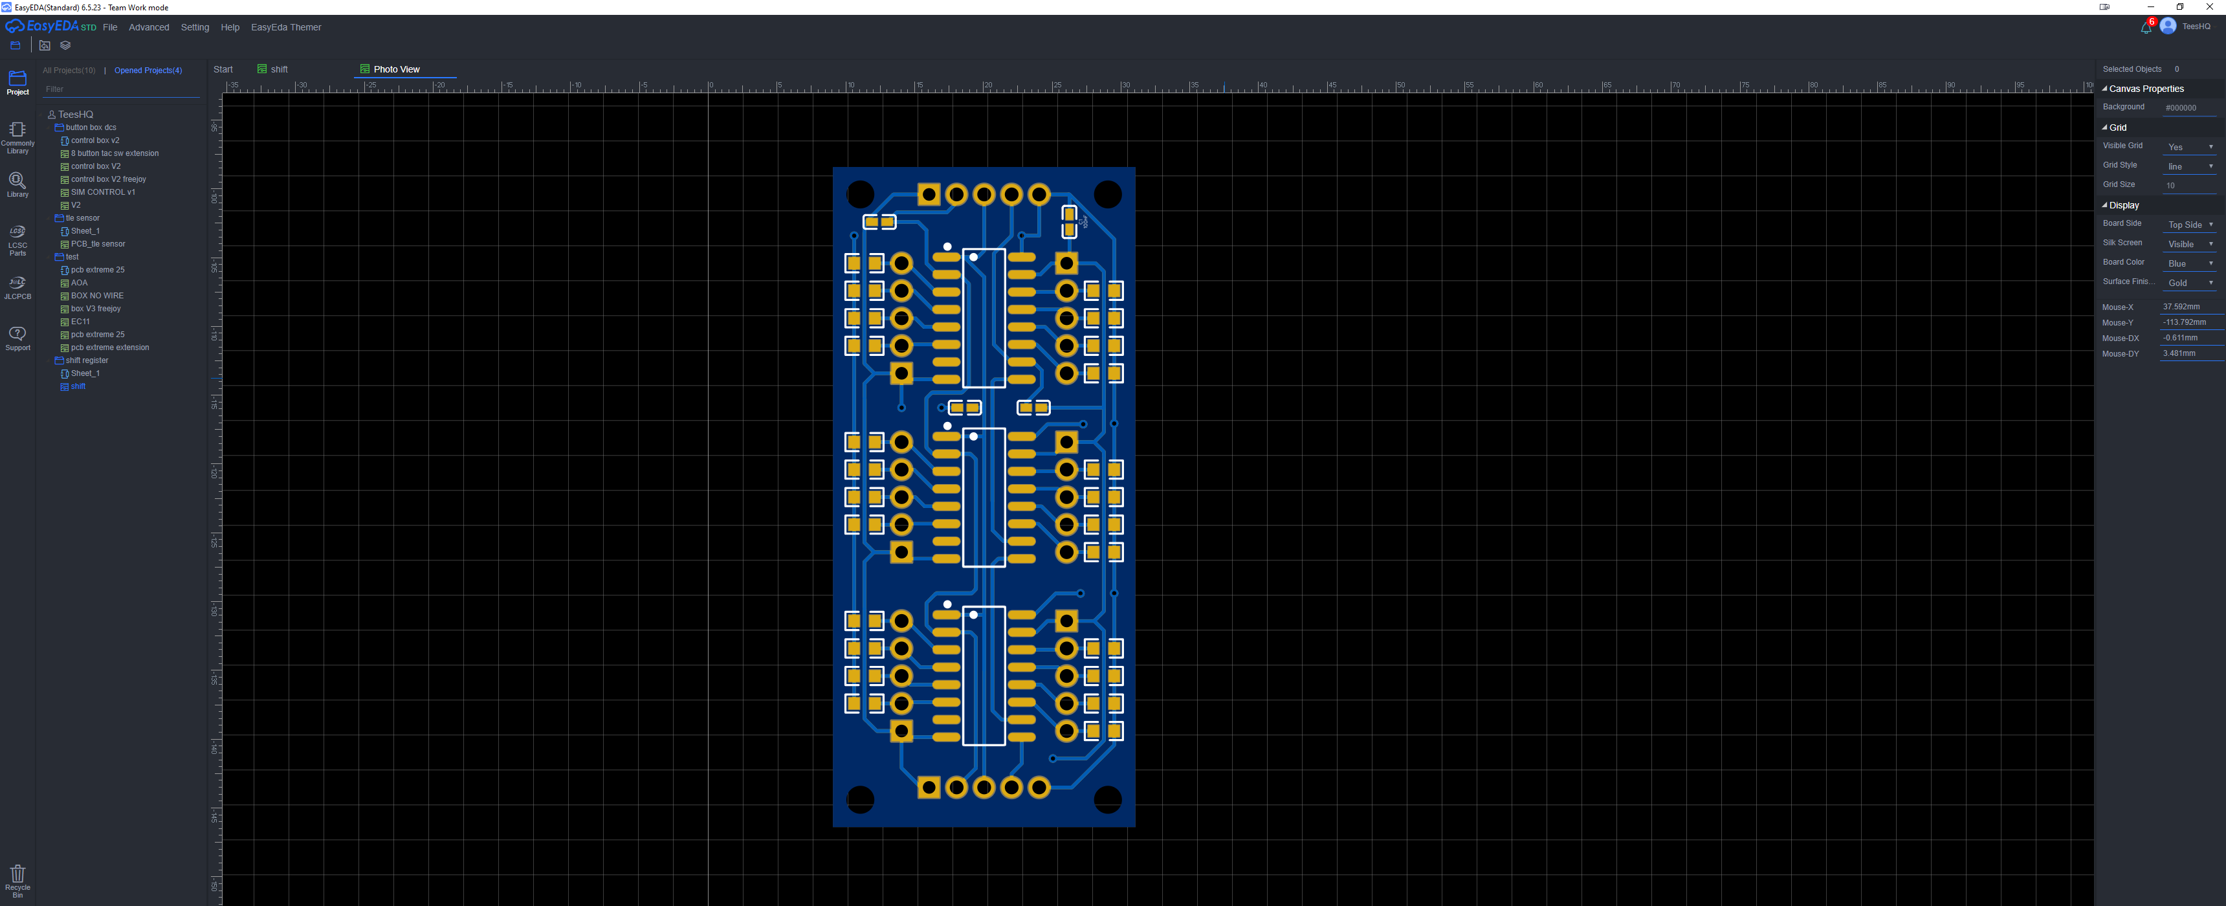2226x906 pixels.
Task: Click the All Projects(10) link
Action: (x=69, y=70)
